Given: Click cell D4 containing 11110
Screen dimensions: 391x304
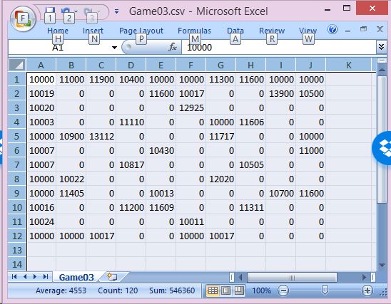Looking at the screenshot, I should click(x=131, y=122).
